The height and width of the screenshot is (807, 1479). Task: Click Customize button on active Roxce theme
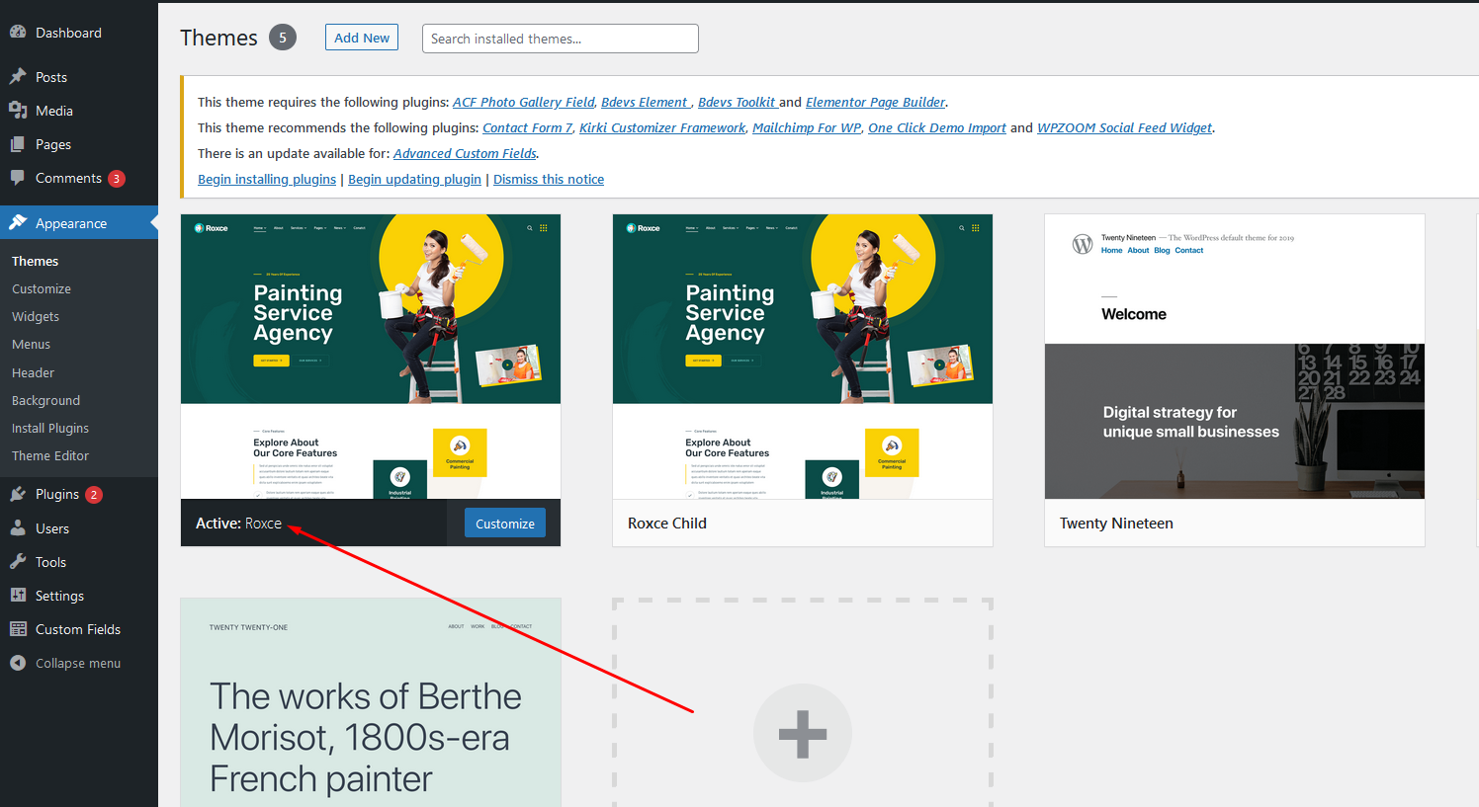[505, 524]
